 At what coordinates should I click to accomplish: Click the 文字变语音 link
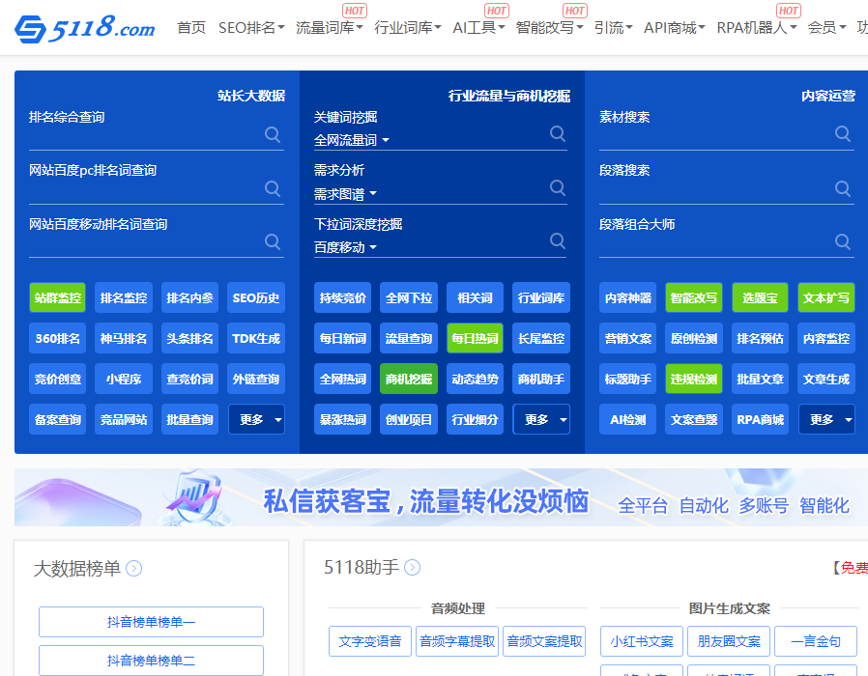tap(370, 641)
